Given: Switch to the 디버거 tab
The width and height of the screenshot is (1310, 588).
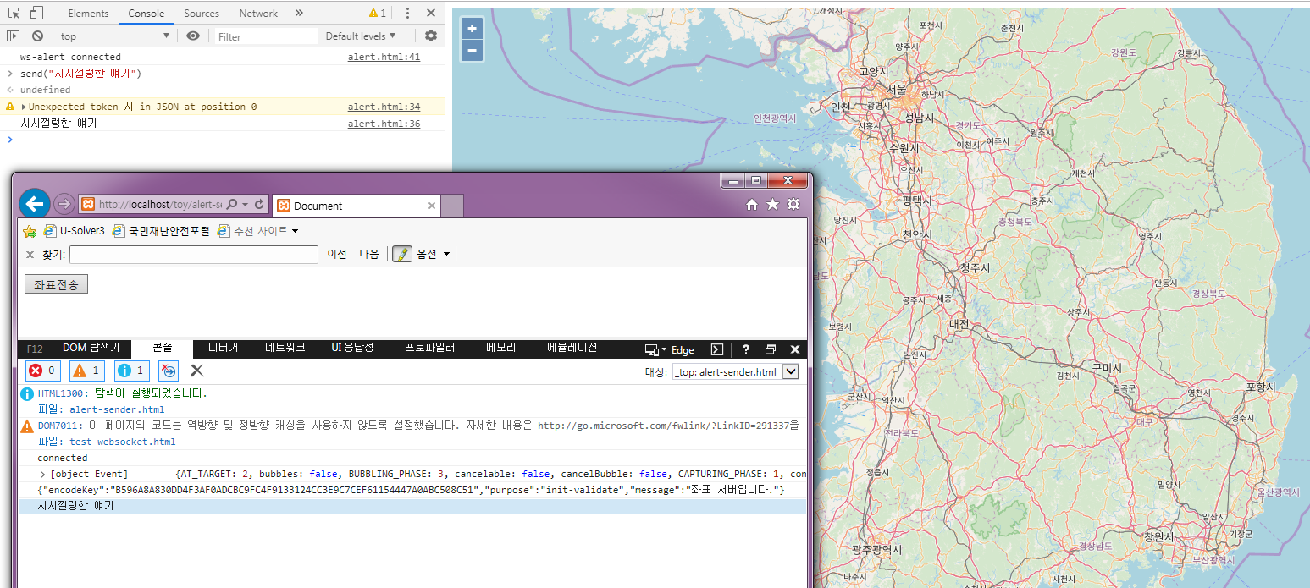Looking at the screenshot, I should [x=224, y=349].
